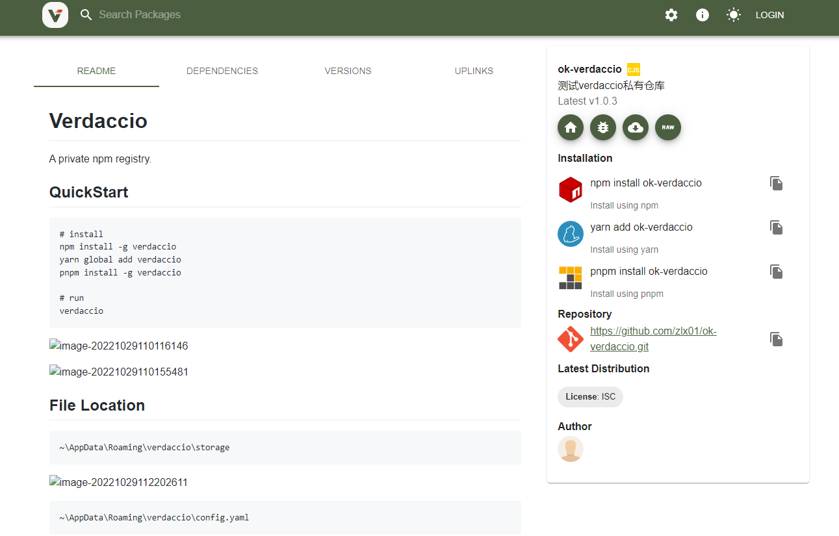Open the RAW manifest button
The width and height of the screenshot is (839, 536).
click(x=668, y=127)
